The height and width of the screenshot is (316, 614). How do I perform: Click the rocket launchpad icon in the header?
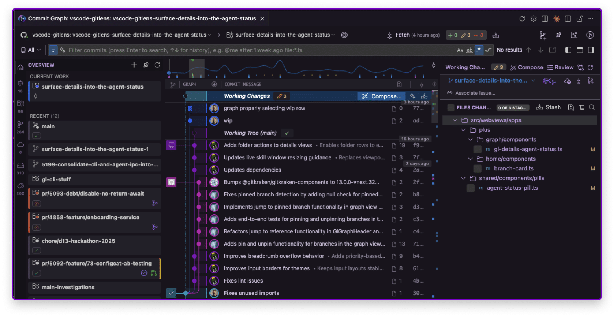click(x=559, y=35)
